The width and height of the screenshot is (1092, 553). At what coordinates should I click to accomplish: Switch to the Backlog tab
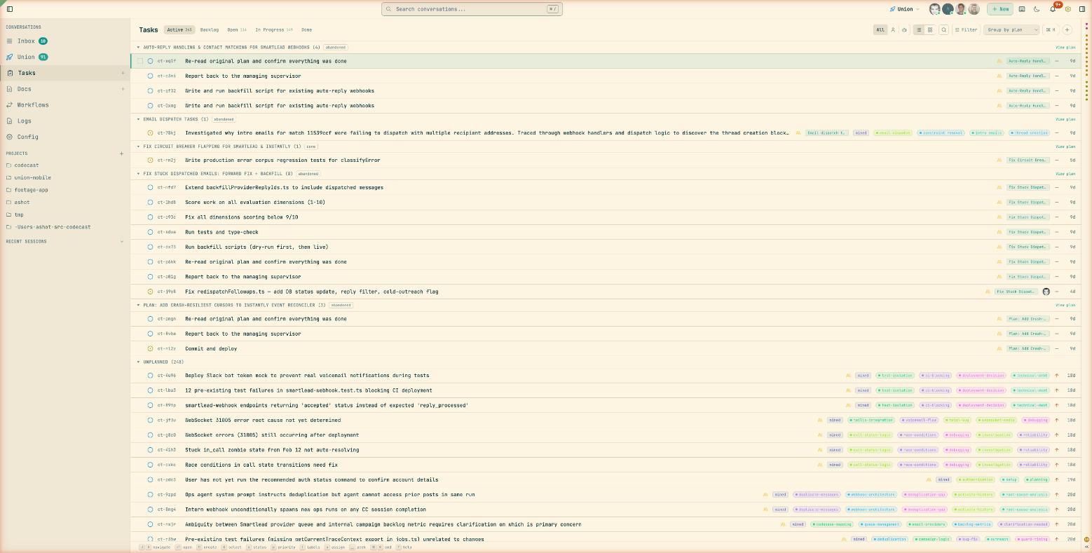209,30
